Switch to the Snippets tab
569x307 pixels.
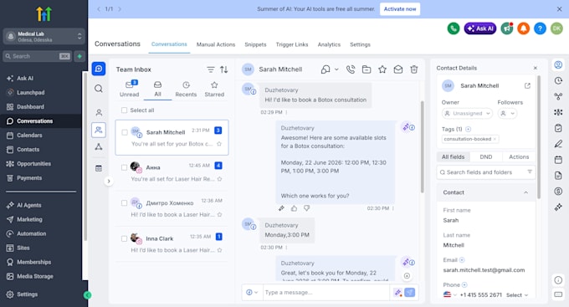click(x=255, y=44)
